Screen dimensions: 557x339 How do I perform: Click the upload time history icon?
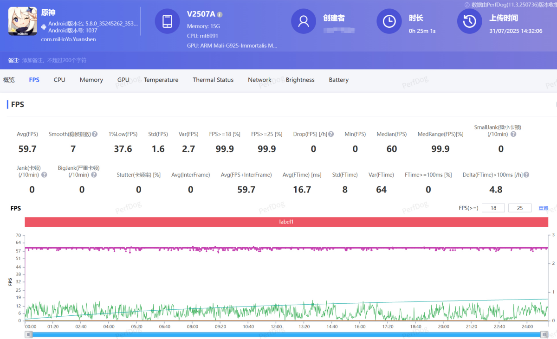[470, 21]
